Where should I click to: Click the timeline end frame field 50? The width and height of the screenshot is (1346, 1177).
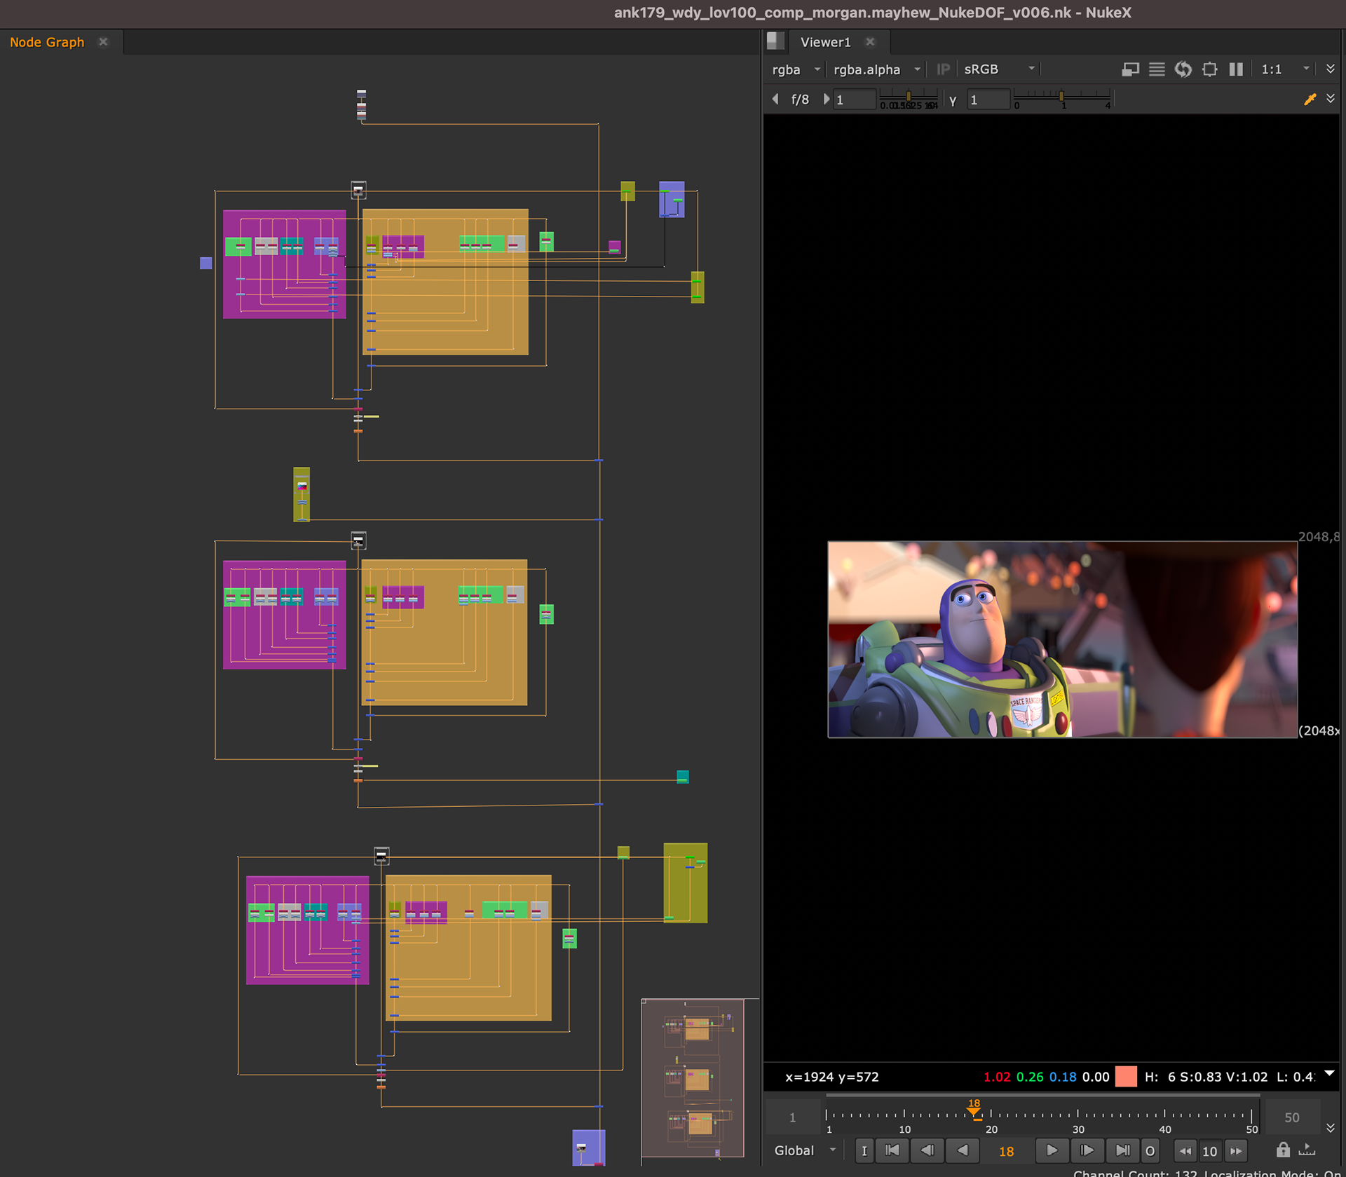coord(1291,1117)
